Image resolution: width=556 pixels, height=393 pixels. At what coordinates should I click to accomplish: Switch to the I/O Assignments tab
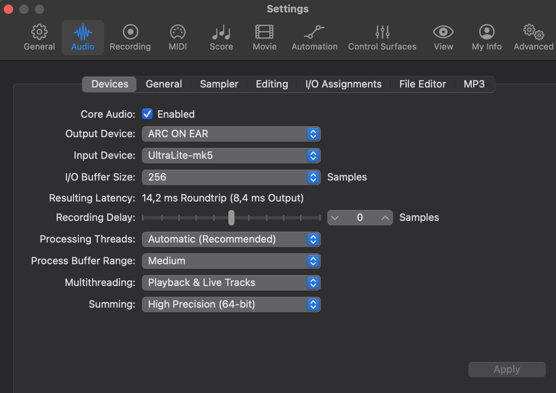(343, 84)
